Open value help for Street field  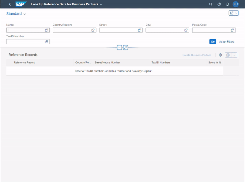click(x=139, y=30)
